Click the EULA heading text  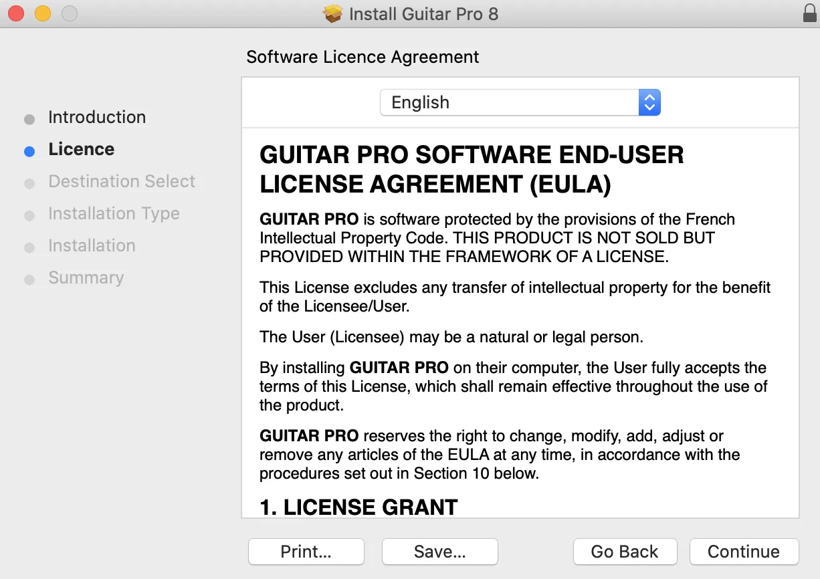[x=472, y=170]
